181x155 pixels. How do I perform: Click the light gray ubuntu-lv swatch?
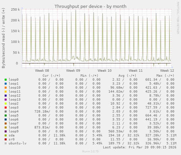click(x=6, y=143)
